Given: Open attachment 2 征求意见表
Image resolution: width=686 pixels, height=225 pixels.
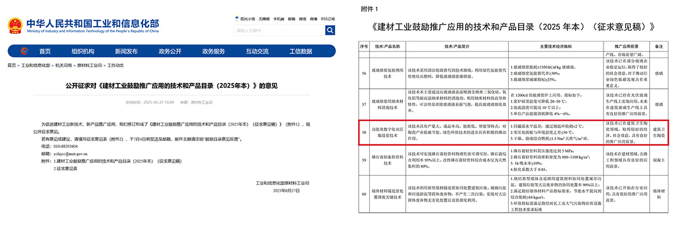Looking at the screenshot, I should [x=65, y=168].
